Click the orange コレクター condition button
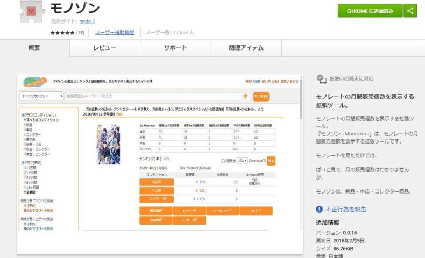 click(157, 199)
